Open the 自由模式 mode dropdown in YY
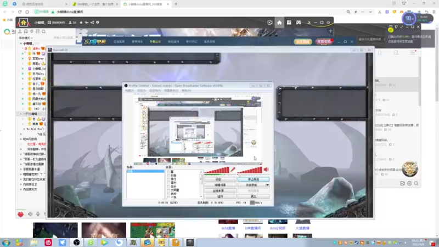439x247 pixels. [26, 38]
